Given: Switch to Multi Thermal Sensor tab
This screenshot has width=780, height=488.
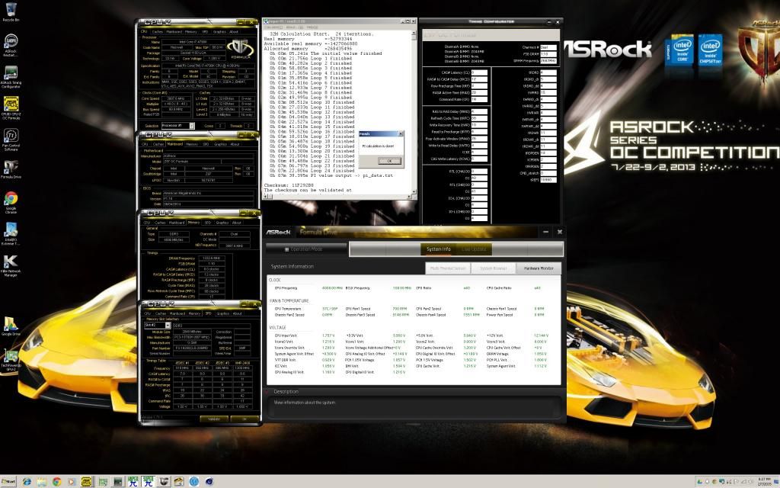Looking at the screenshot, I should pos(448,268).
